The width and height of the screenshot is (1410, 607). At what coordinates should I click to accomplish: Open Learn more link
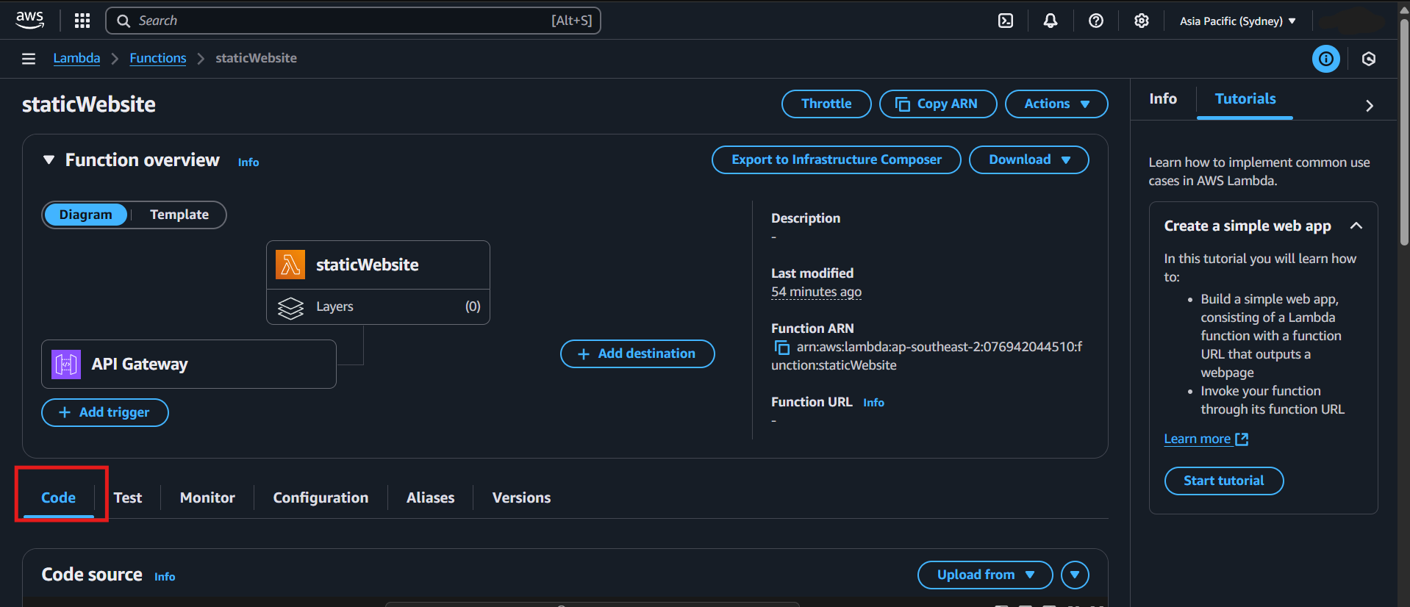[x=1198, y=439]
